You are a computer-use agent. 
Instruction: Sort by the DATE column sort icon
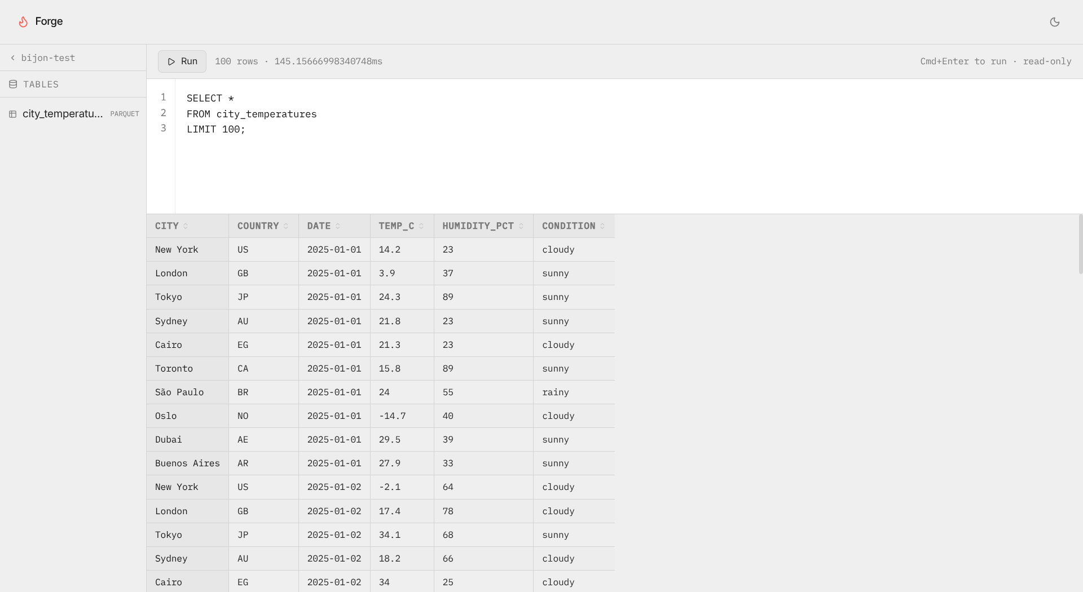pyautogui.click(x=338, y=226)
